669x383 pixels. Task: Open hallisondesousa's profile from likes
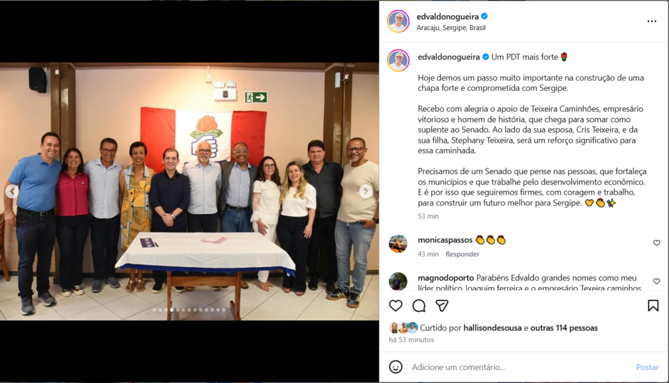[x=492, y=328]
